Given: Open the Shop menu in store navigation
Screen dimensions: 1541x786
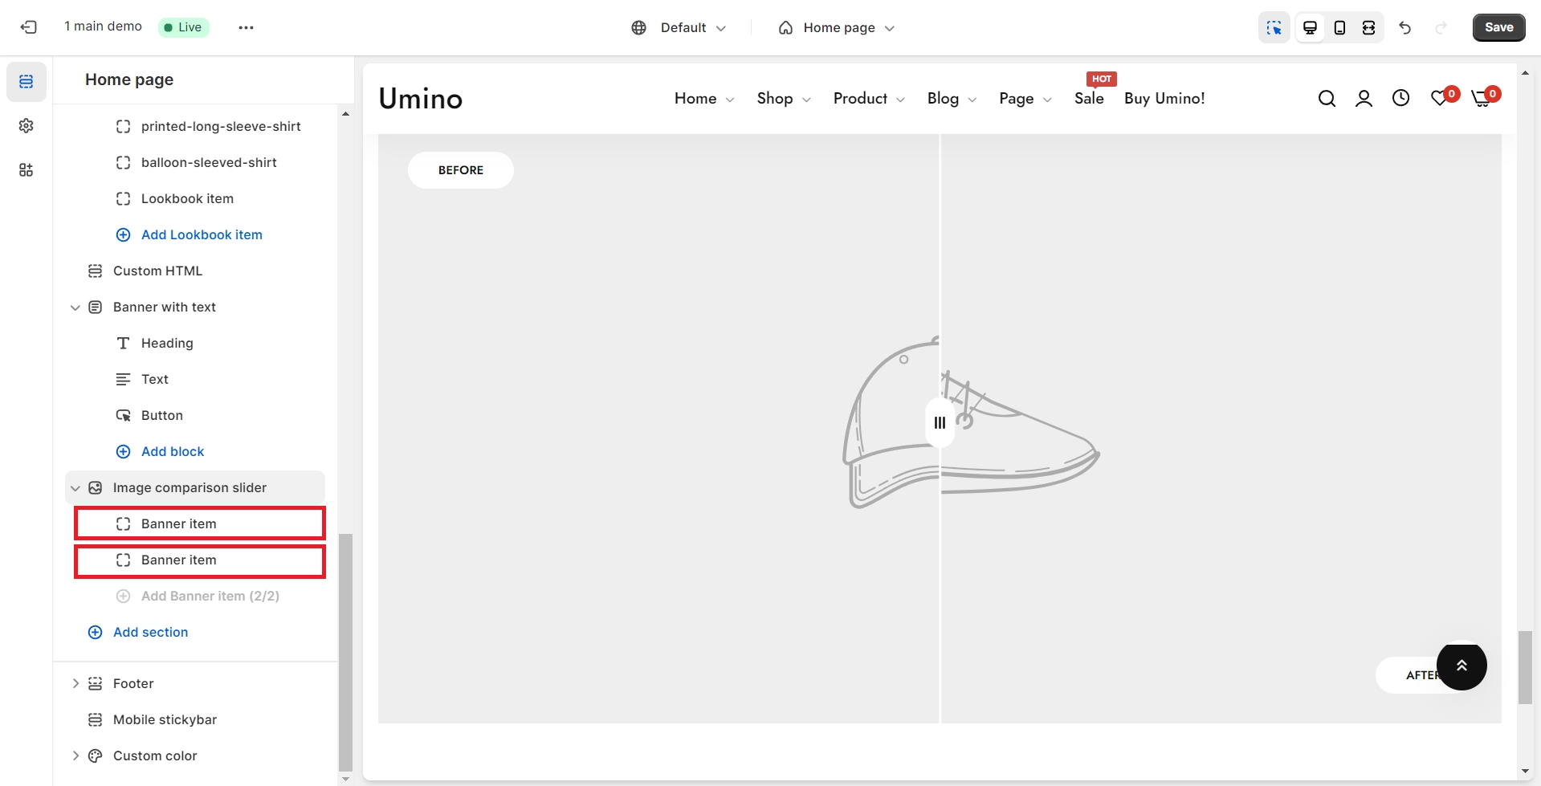Looking at the screenshot, I should click(783, 99).
